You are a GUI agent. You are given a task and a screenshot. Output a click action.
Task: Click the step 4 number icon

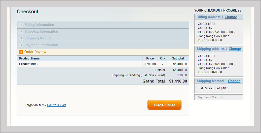point(21,45)
